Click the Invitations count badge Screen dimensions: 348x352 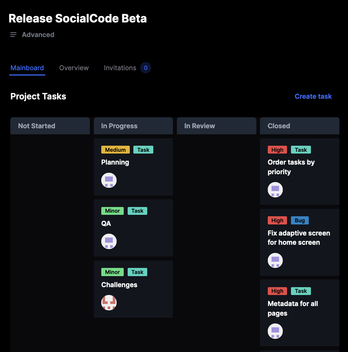click(145, 68)
